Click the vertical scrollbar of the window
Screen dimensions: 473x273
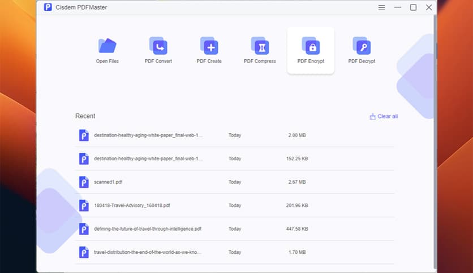coord(435,142)
